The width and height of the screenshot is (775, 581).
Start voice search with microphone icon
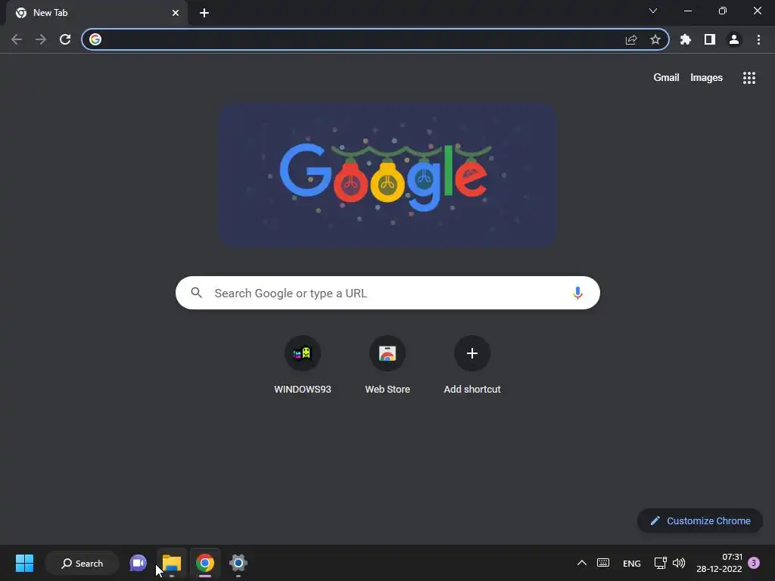click(x=577, y=293)
